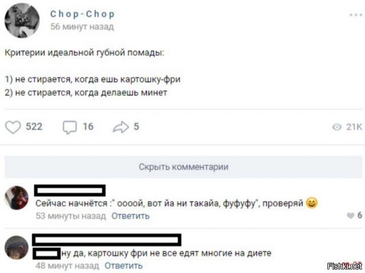Image resolution: width=365 pixels, height=273 pixels.
Task: Click the share count 5
Action: point(136,127)
